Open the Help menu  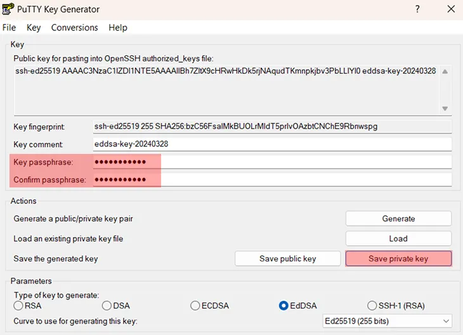pos(118,28)
